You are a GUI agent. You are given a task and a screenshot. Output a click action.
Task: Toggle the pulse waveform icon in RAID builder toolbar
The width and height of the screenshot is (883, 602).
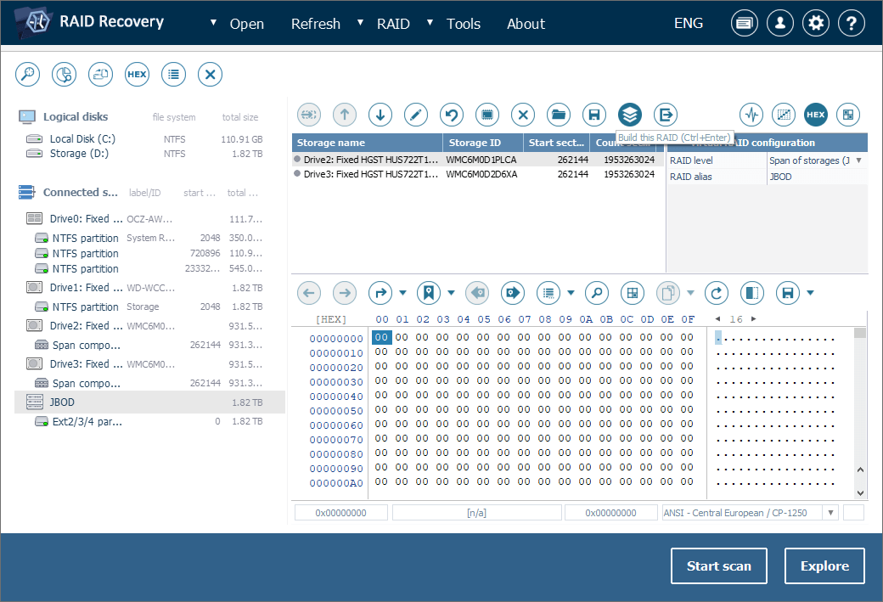[751, 114]
